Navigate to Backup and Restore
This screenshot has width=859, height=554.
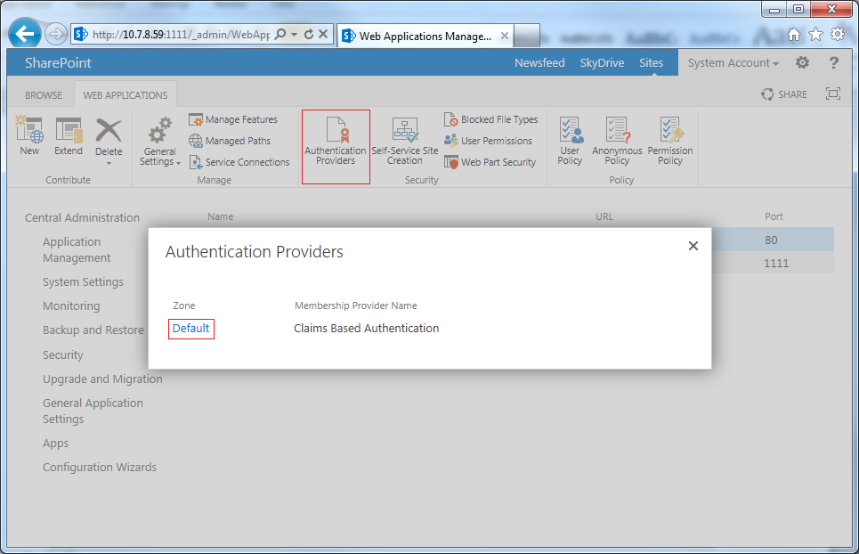coord(93,330)
